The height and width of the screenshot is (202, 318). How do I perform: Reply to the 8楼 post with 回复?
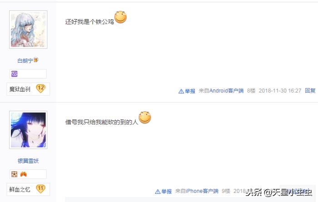tap(310, 91)
